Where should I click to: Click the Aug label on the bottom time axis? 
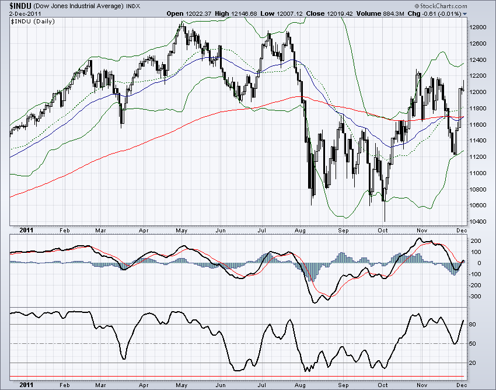click(x=300, y=385)
